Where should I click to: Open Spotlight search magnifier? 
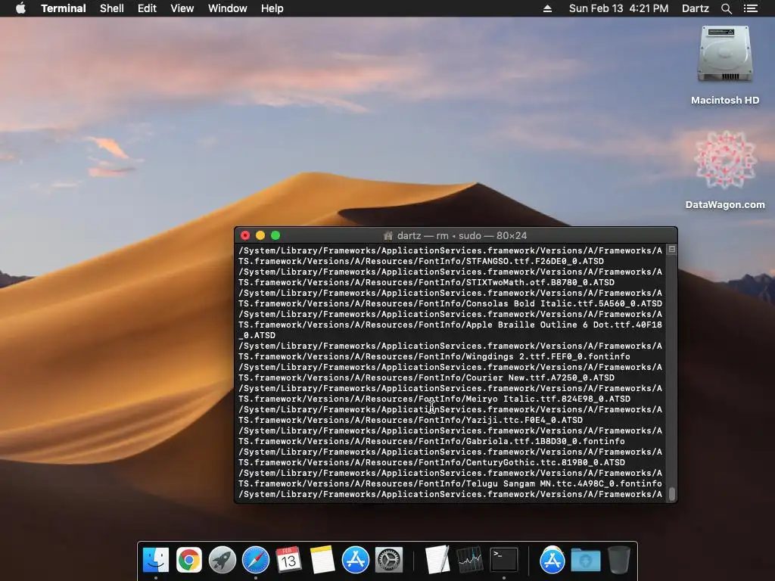tap(726, 8)
